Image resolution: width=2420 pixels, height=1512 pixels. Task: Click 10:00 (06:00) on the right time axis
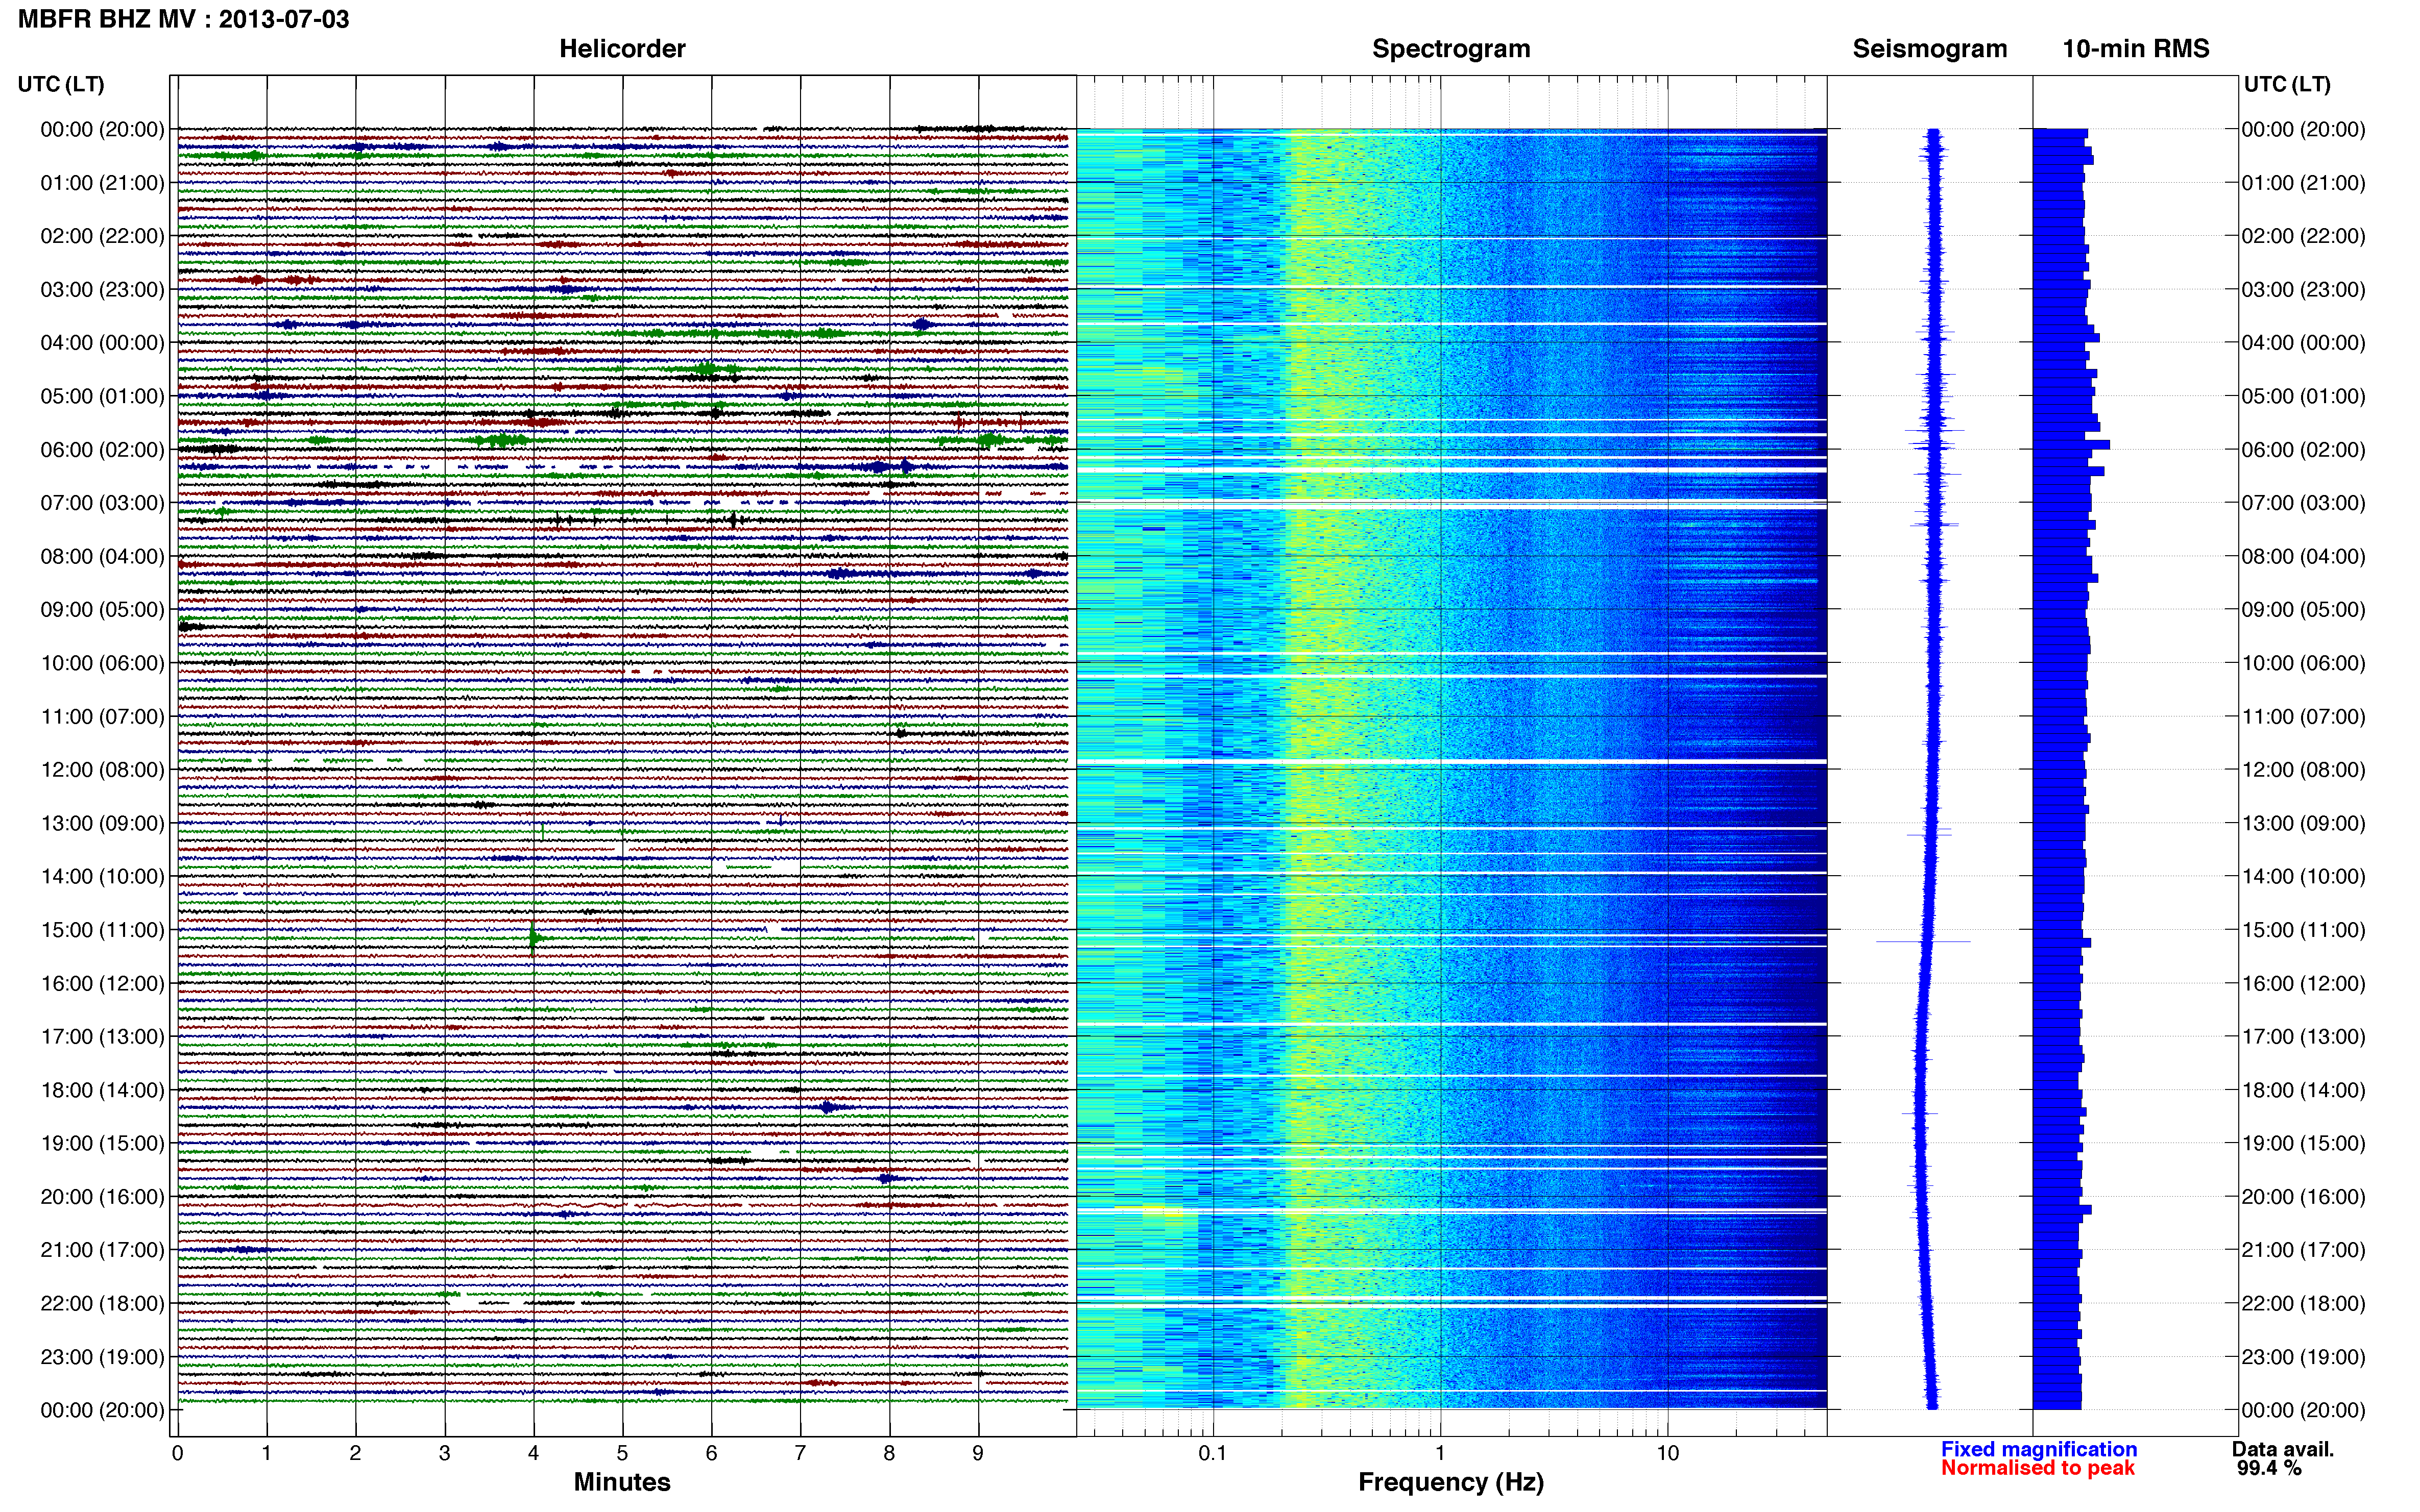pyautogui.click(x=2304, y=663)
